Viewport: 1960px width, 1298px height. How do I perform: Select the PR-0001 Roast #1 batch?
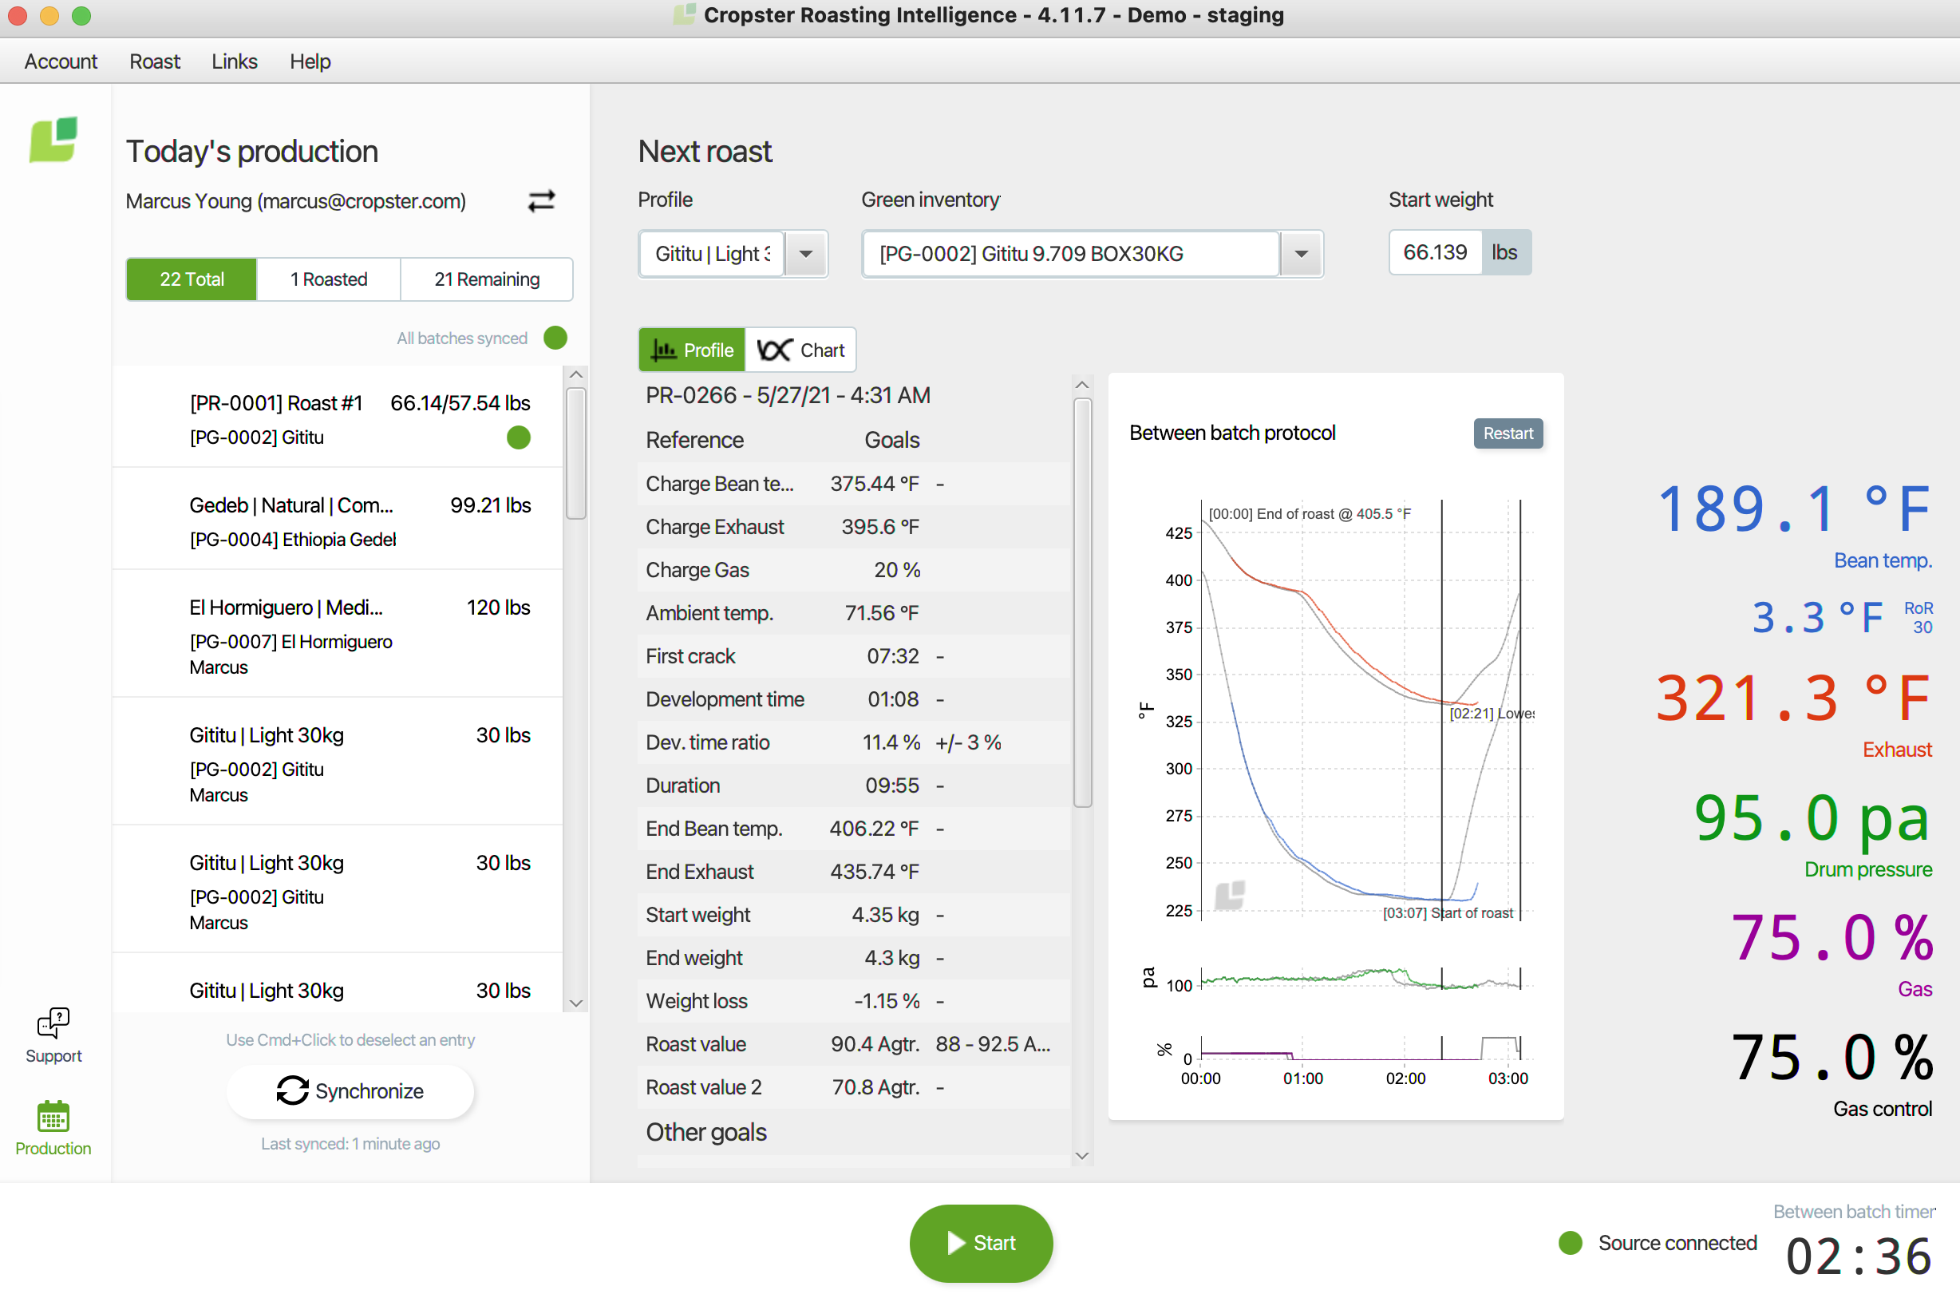[x=338, y=418]
